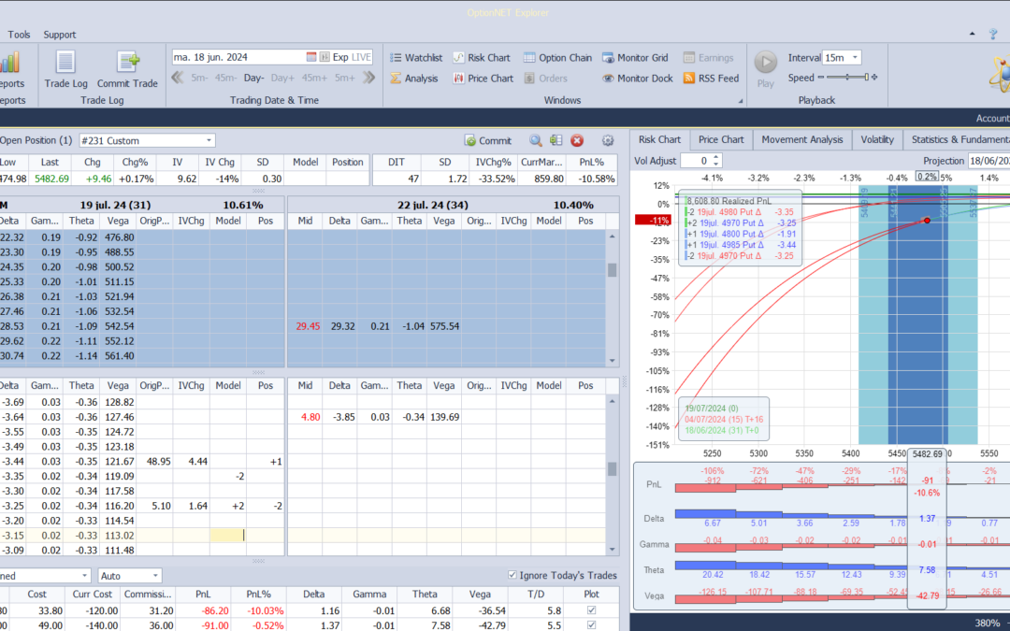Click the 22 jul. 24 (34) expiry header

click(x=431, y=205)
